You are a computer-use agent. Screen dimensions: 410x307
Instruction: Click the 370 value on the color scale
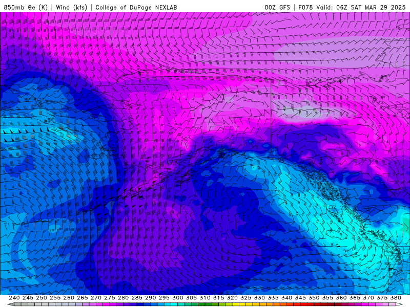pyautogui.click(x=368, y=298)
